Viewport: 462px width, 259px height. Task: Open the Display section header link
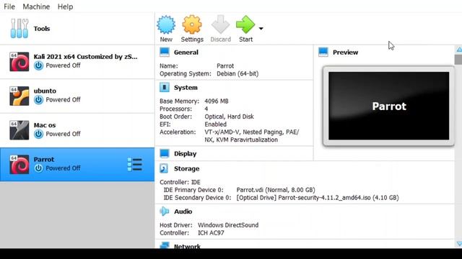(x=185, y=153)
